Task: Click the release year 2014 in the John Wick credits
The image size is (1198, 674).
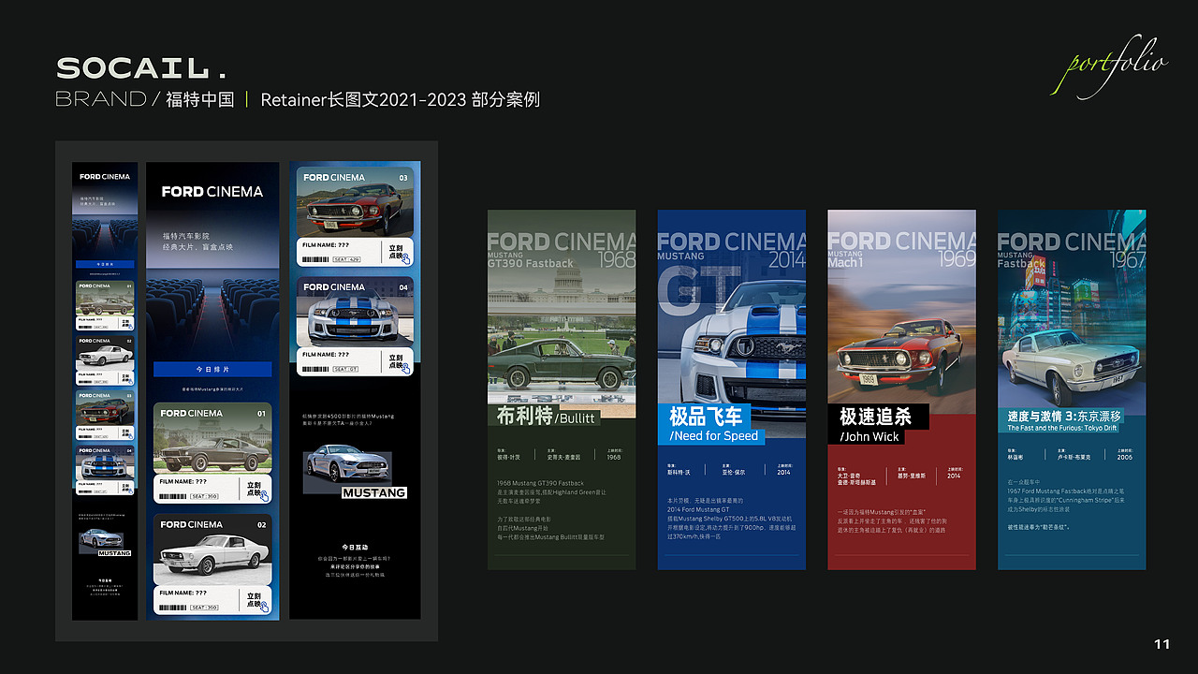Action: [954, 476]
